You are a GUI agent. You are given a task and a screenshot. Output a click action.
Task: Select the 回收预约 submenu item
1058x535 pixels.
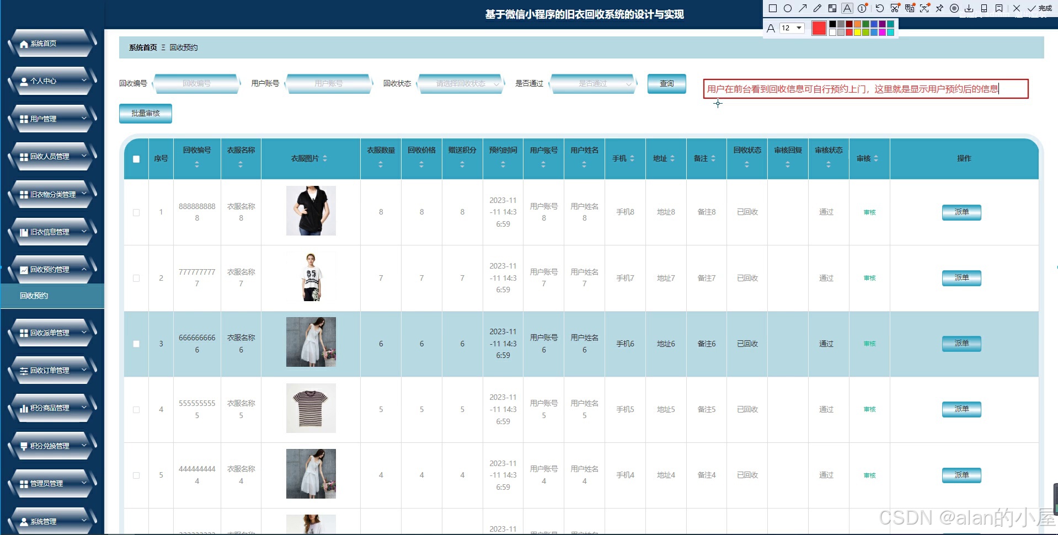tap(52, 296)
